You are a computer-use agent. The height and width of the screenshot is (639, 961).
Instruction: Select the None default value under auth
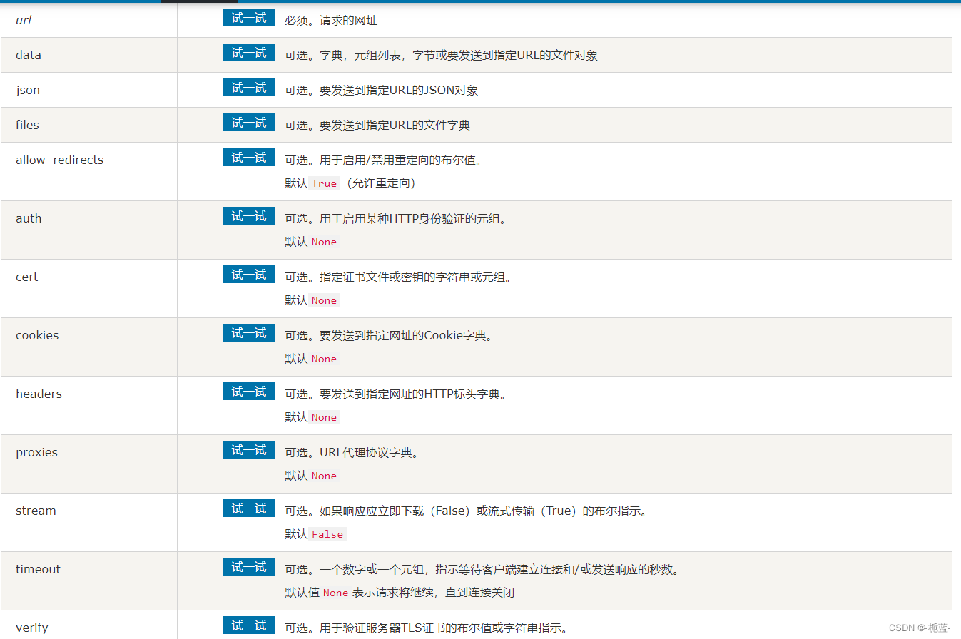coord(324,242)
